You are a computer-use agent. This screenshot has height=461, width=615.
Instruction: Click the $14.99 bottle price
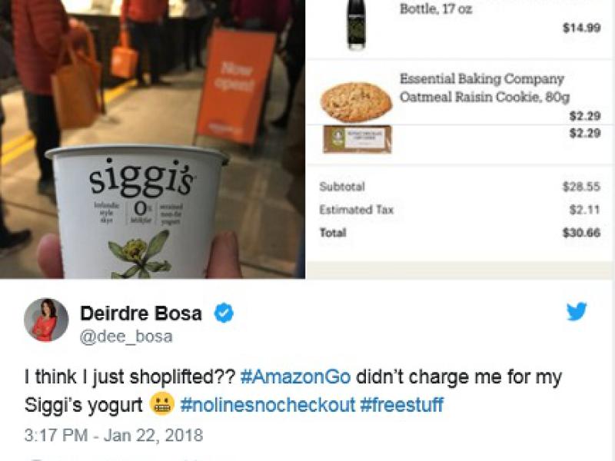coord(581,28)
